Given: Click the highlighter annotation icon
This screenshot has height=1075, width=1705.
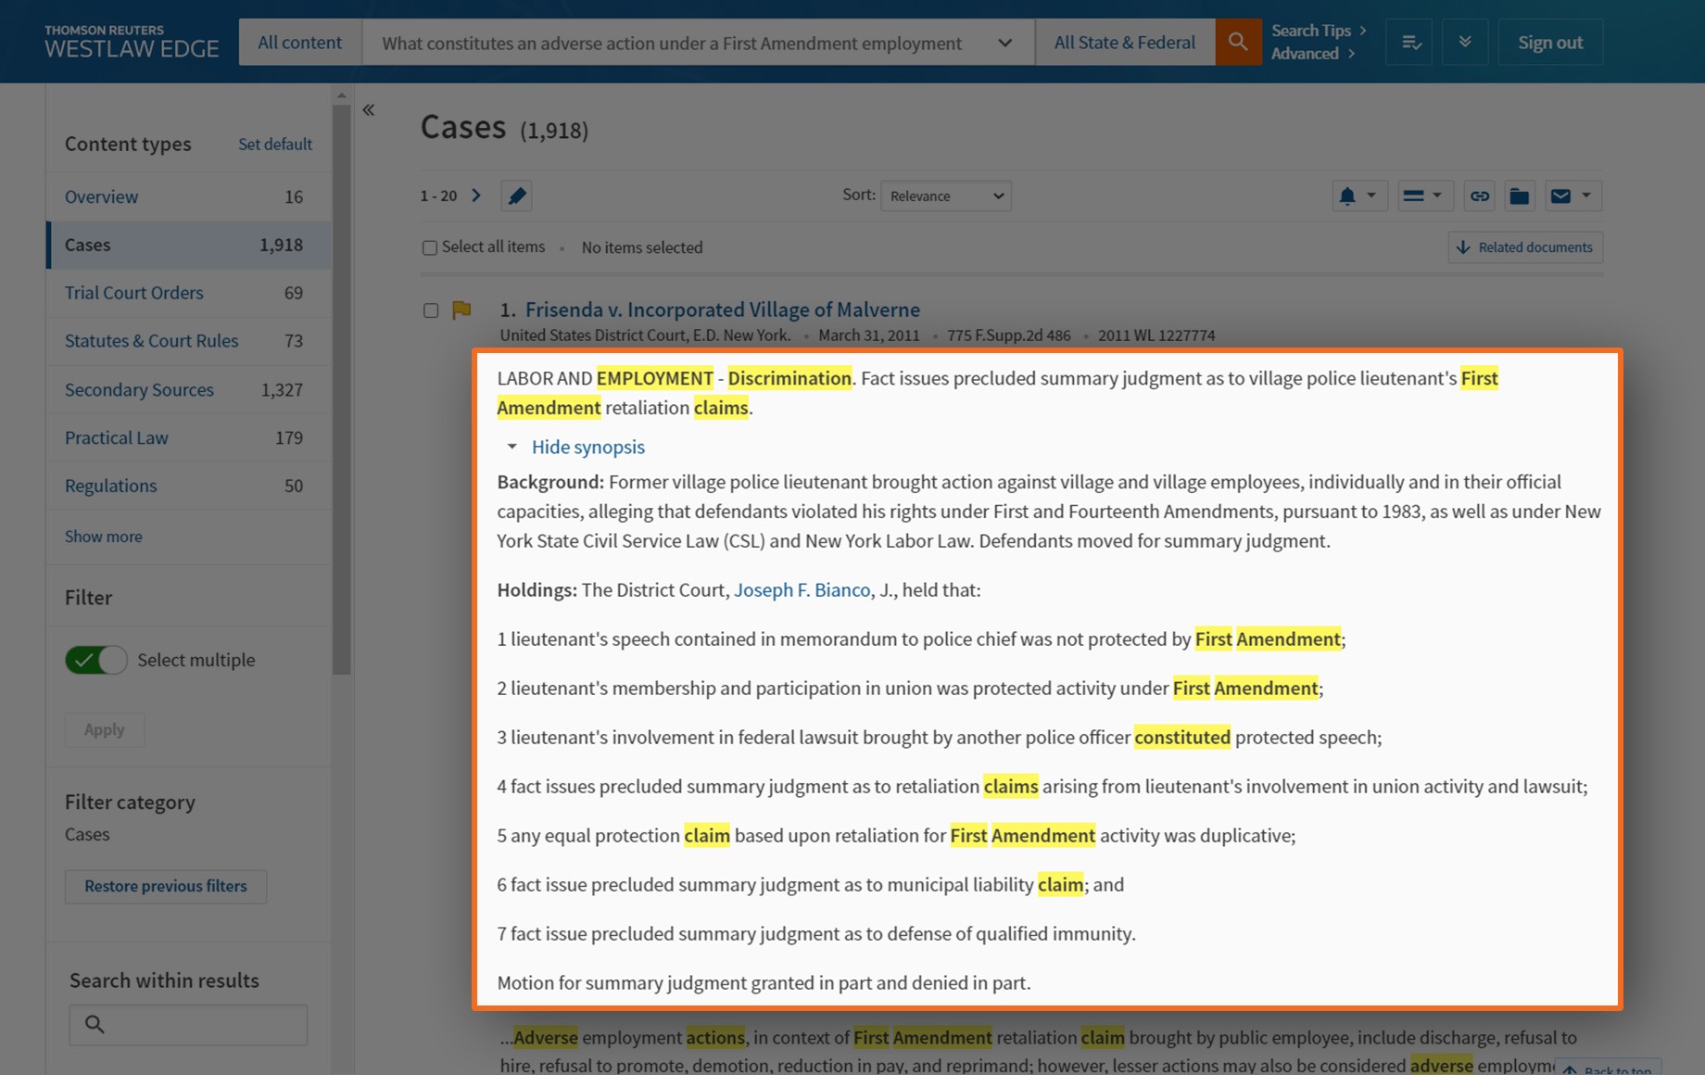Looking at the screenshot, I should [516, 196].
